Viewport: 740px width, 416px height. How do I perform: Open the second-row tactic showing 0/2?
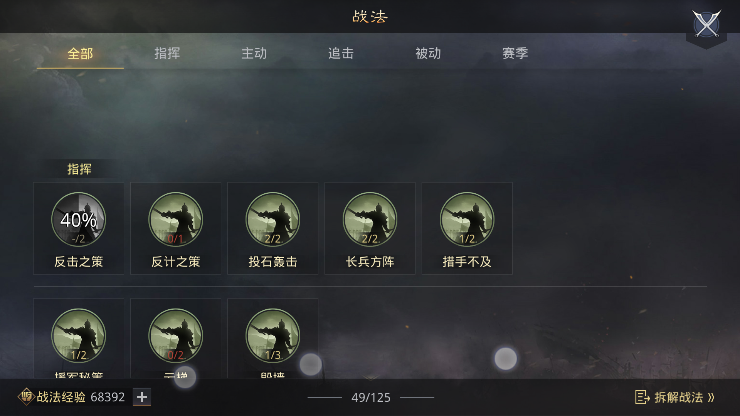(176, 336)
